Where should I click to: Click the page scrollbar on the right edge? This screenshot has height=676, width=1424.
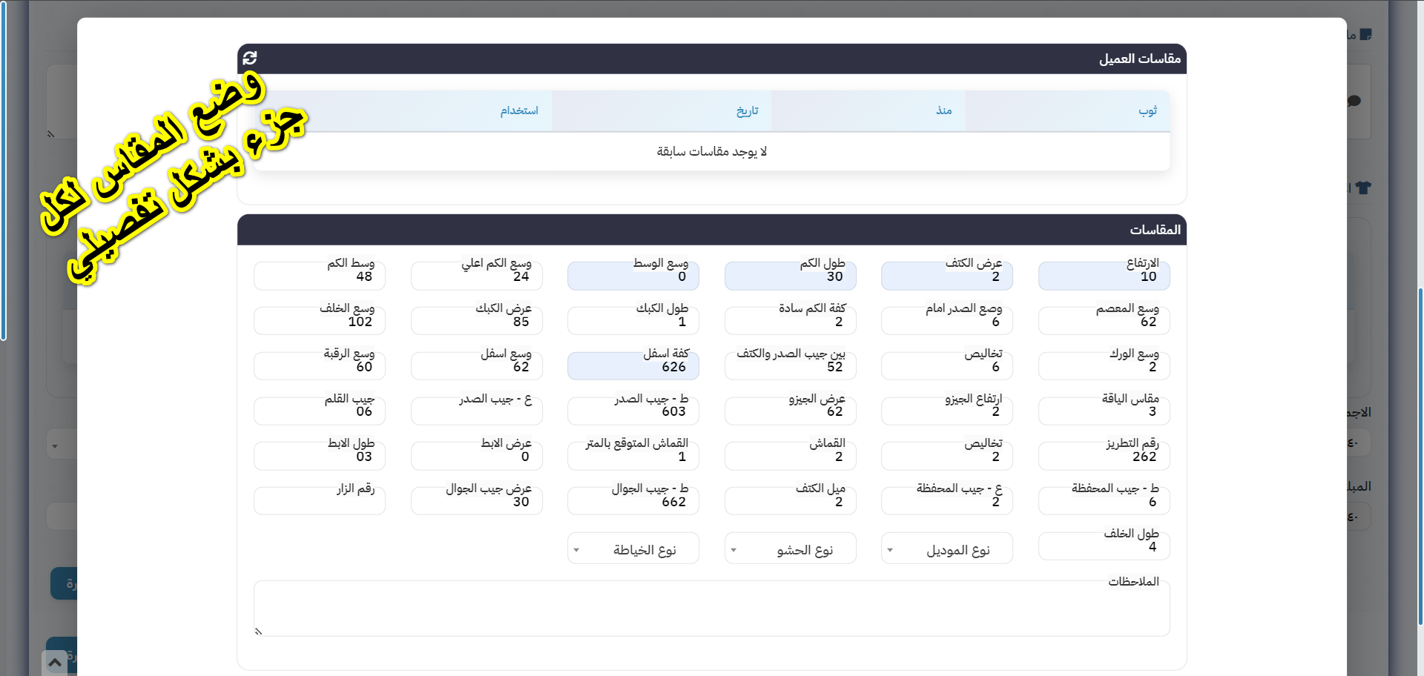pos(1420,456)
